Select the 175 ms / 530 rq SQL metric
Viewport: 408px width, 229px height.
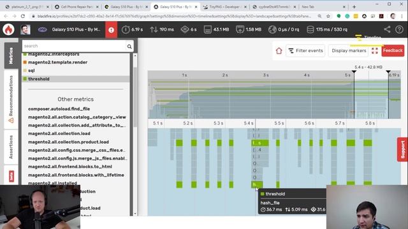coord(327,30)
